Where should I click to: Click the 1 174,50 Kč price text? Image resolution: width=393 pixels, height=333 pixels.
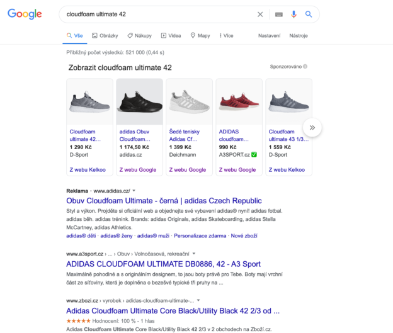(134, 147)
